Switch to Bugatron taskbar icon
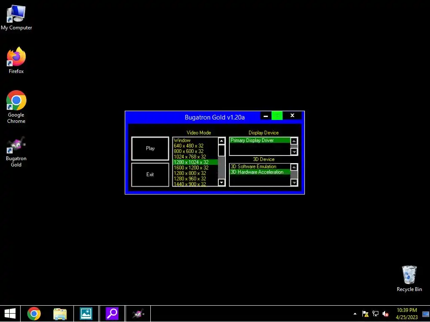430x322 pixels. click(138, 314)
